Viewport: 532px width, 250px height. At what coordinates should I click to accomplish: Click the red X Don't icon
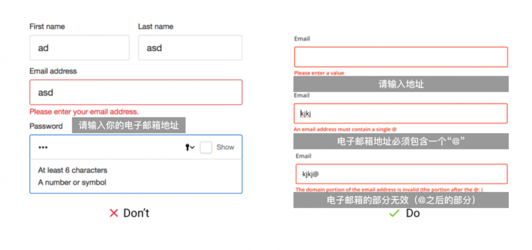pos(114,213)
